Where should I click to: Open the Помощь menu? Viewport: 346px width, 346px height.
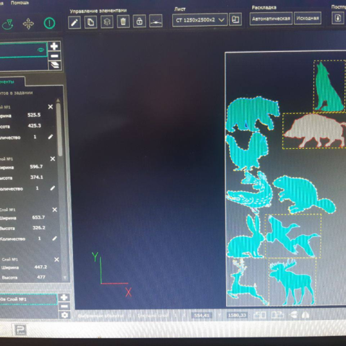click(x=20, y=3)
